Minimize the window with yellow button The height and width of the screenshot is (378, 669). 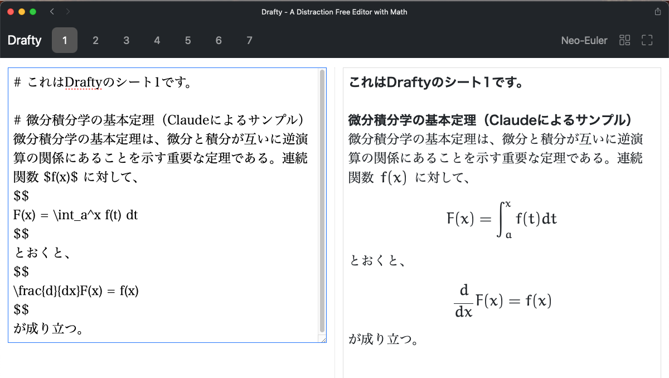[22, 12]
